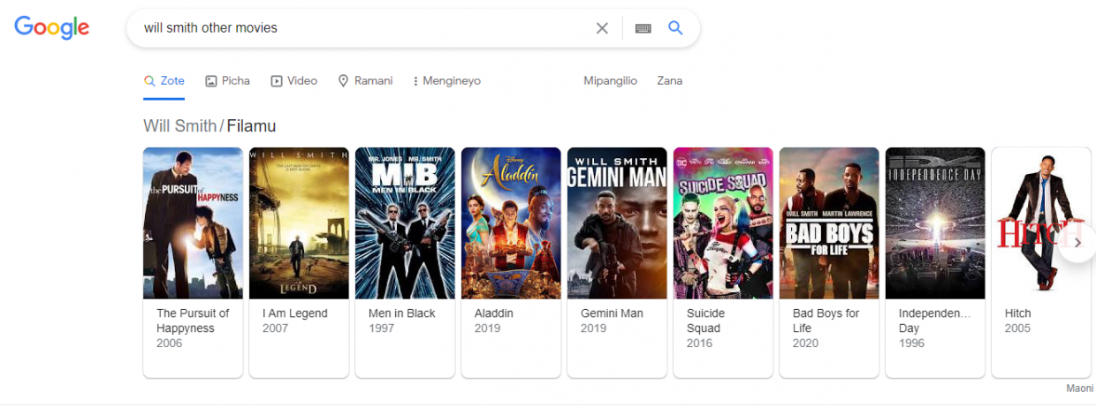Screen dimensions: 1096x415
Task: Open the Ramani maps tab
Action: [x=365, y=80]
